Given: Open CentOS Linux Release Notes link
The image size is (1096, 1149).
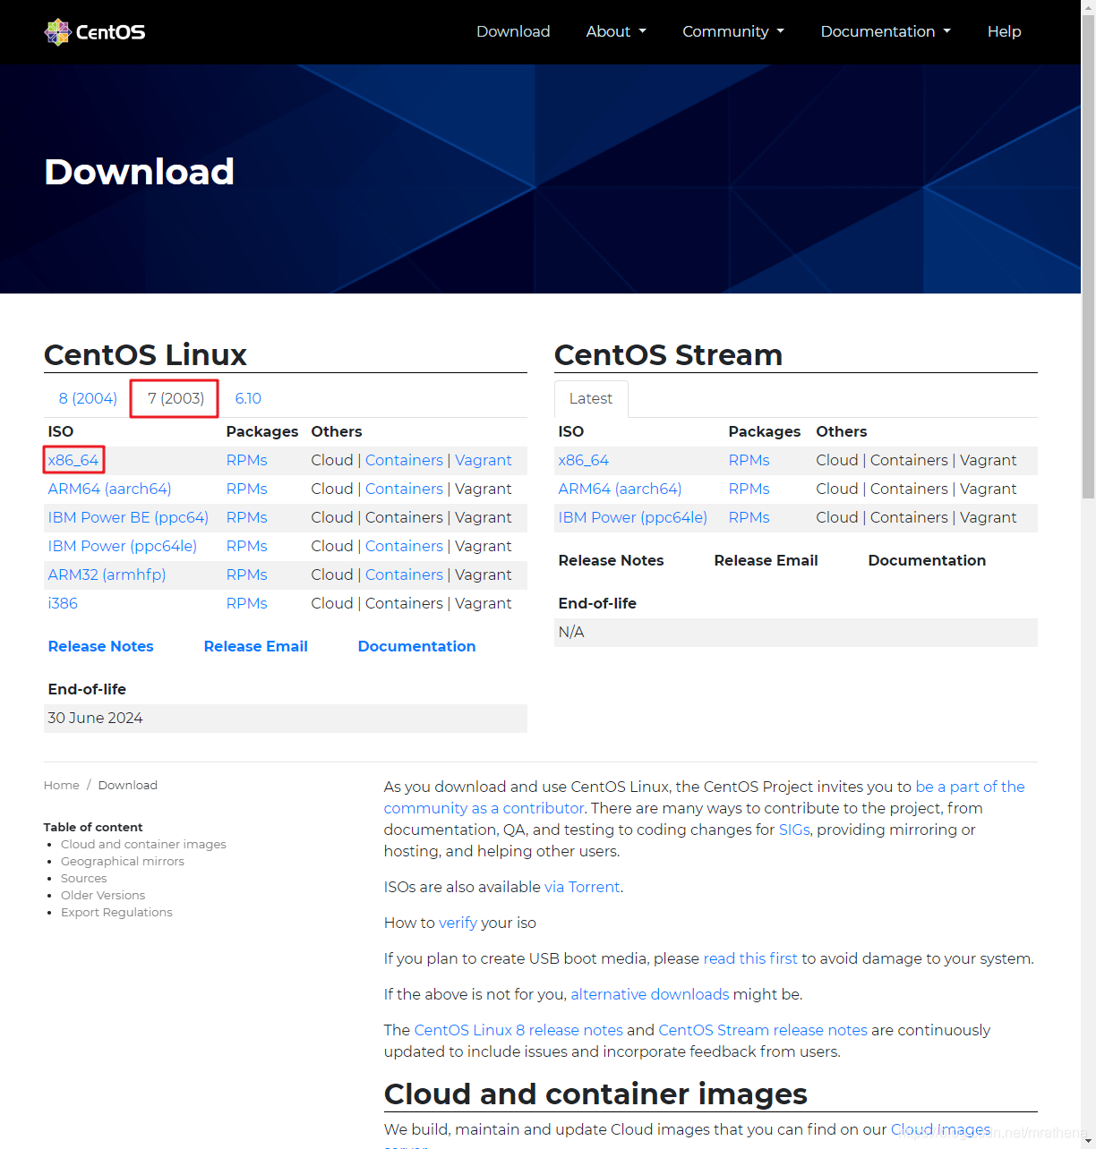Looking at the screenshot, I should tap(100, 646).
